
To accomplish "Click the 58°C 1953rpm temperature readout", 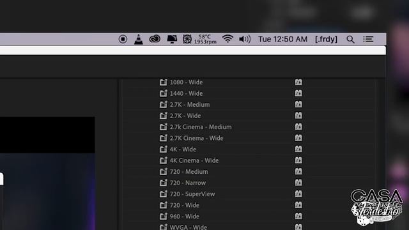I will (x=205, y=39).
